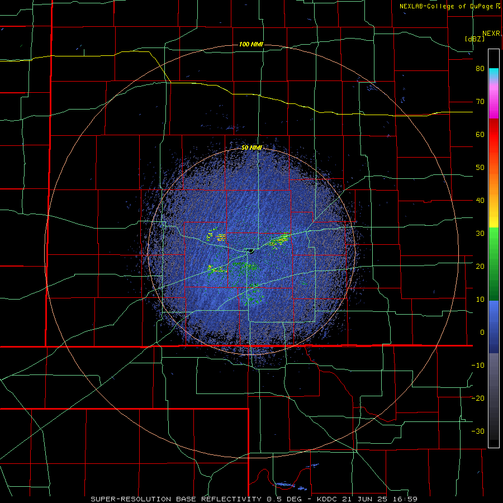Click the -30 dBZ legend value
This screenshot has width=503, height=503.
pyautogui.click(x=478, y=431)
